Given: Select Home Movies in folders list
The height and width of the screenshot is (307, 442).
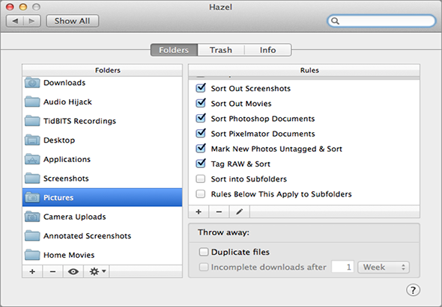Looking at the screenshot, I should (x=103, y=255).
